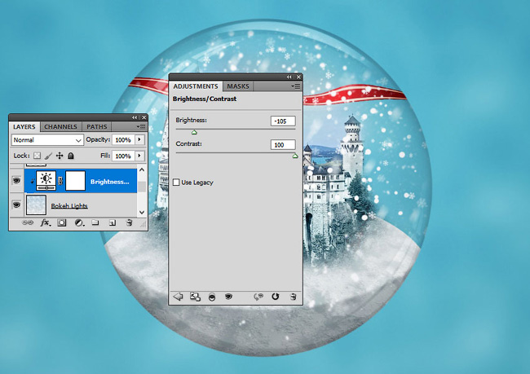Select the Adjustments tab
Viewport: 530px width, 374px height.
pyautogui.click(x=196, y=86)
